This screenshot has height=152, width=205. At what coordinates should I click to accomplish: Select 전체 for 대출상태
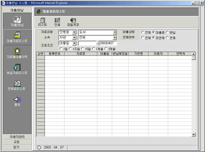(x=143, y=32)
